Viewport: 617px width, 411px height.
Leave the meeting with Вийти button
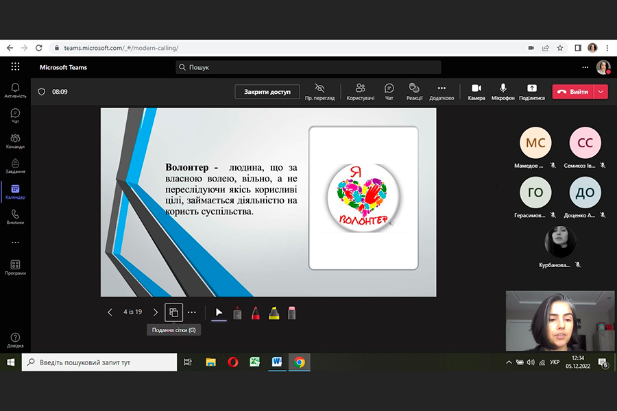pyautogui.click(x=573, y=91)
